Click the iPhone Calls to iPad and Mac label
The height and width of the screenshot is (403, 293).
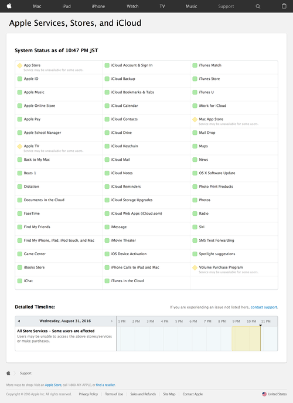click(135, 267)
